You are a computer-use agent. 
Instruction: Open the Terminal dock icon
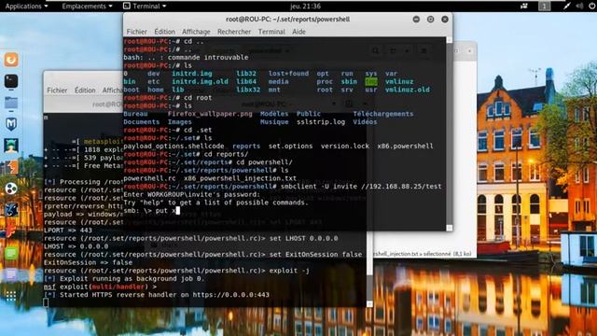pyautogui.click(x=11, y=81)
